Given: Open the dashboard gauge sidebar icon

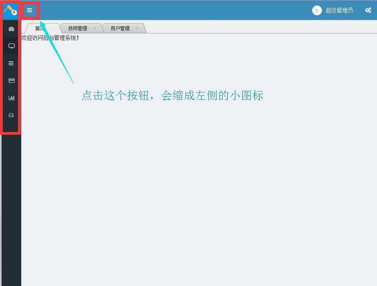Looking at the screenshot, I should pos(11,29).
